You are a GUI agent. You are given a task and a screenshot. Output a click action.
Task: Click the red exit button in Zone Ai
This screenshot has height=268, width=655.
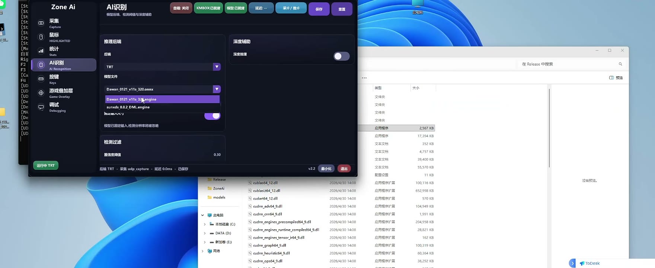click(344, 169)
